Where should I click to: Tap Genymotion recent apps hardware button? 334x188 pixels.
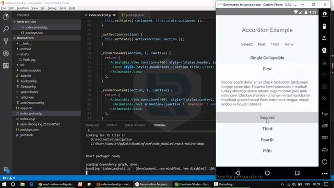click(x=325, y=126)
